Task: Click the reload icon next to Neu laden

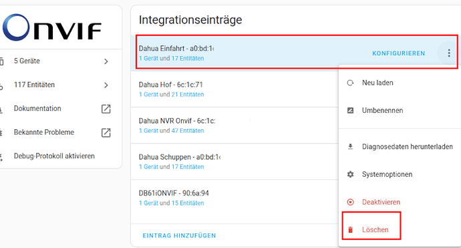Action: tap(350, 83)
